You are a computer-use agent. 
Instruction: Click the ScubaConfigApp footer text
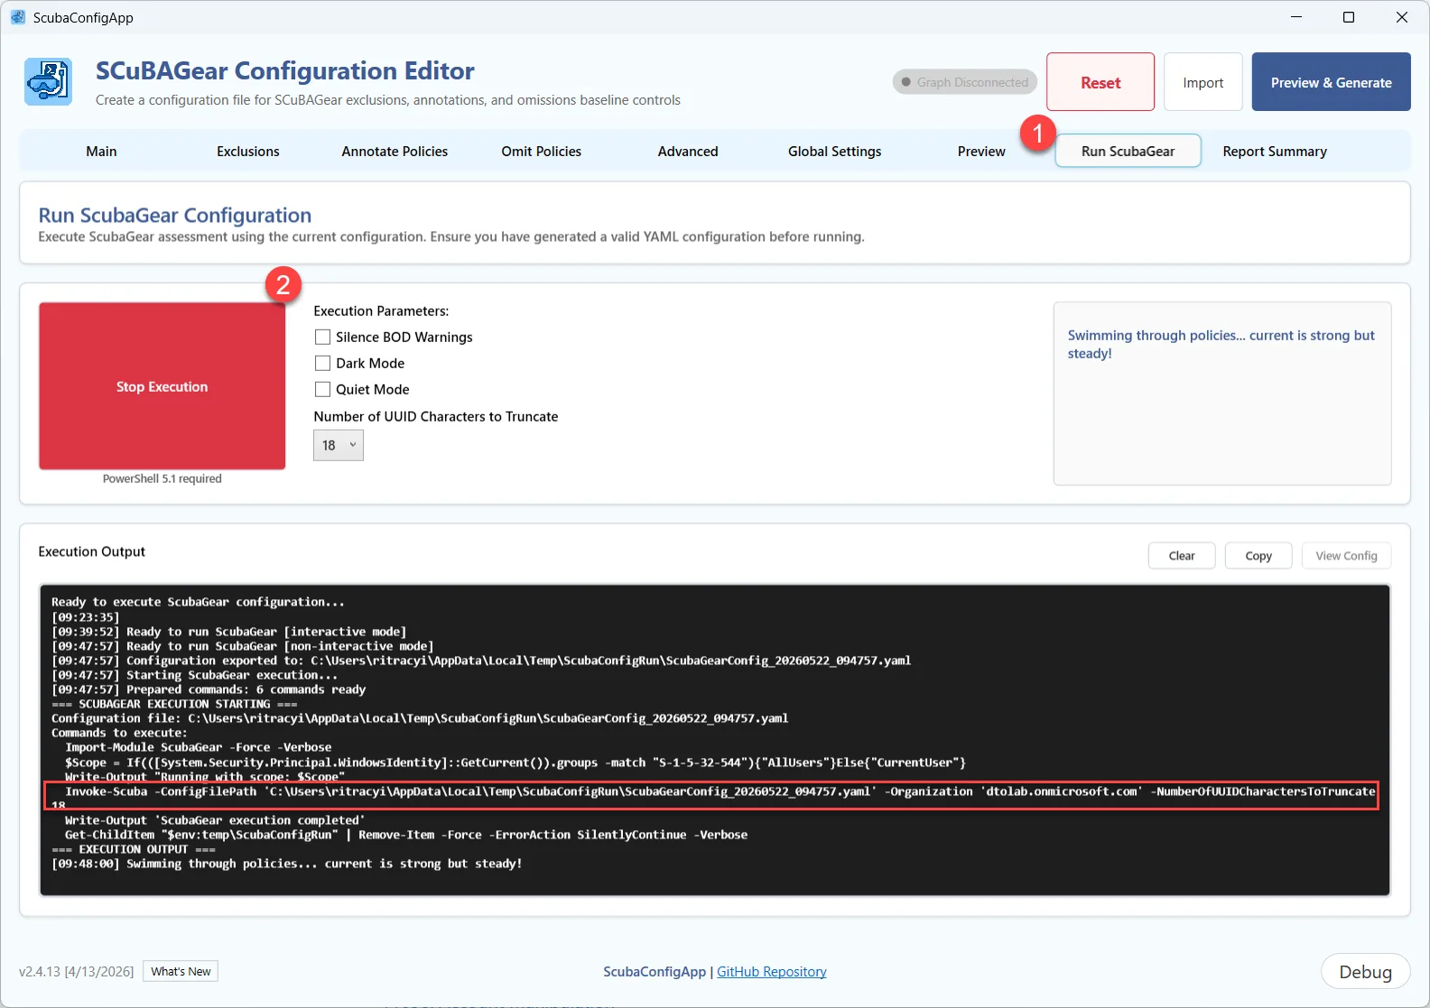point(655,971)
